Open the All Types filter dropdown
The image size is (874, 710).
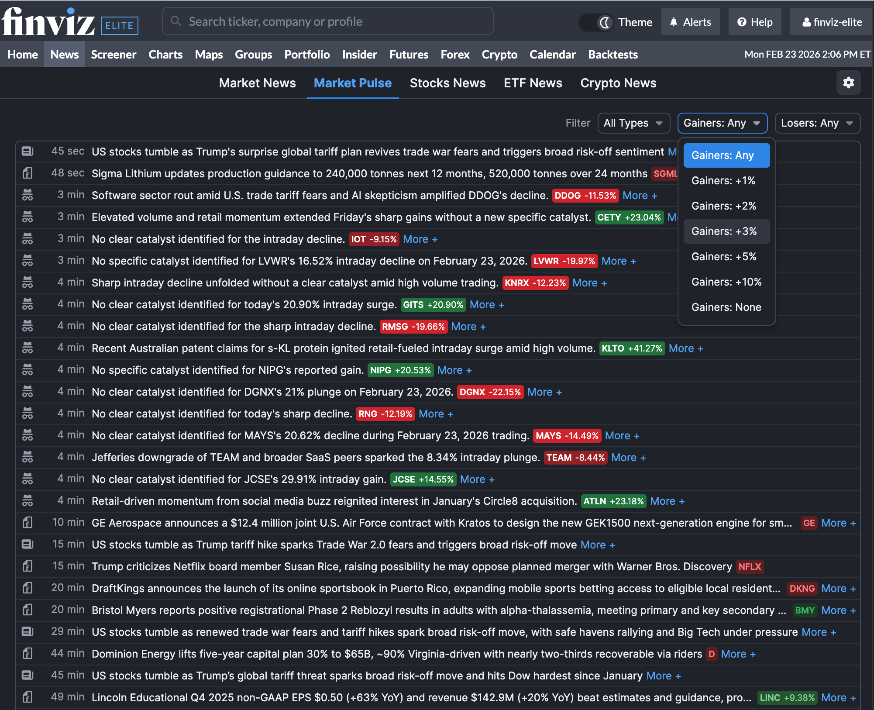tap(633, 123)
